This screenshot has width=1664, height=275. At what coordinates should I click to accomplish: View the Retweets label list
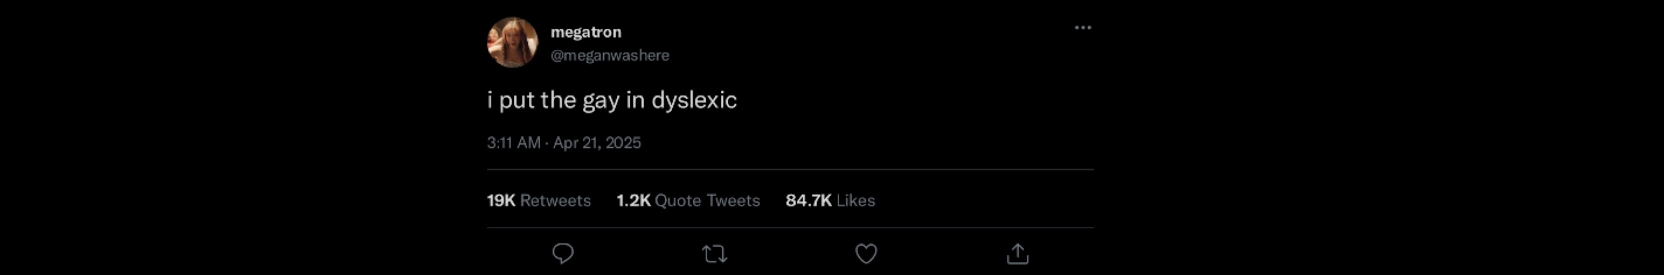click(x=556, y=200)
